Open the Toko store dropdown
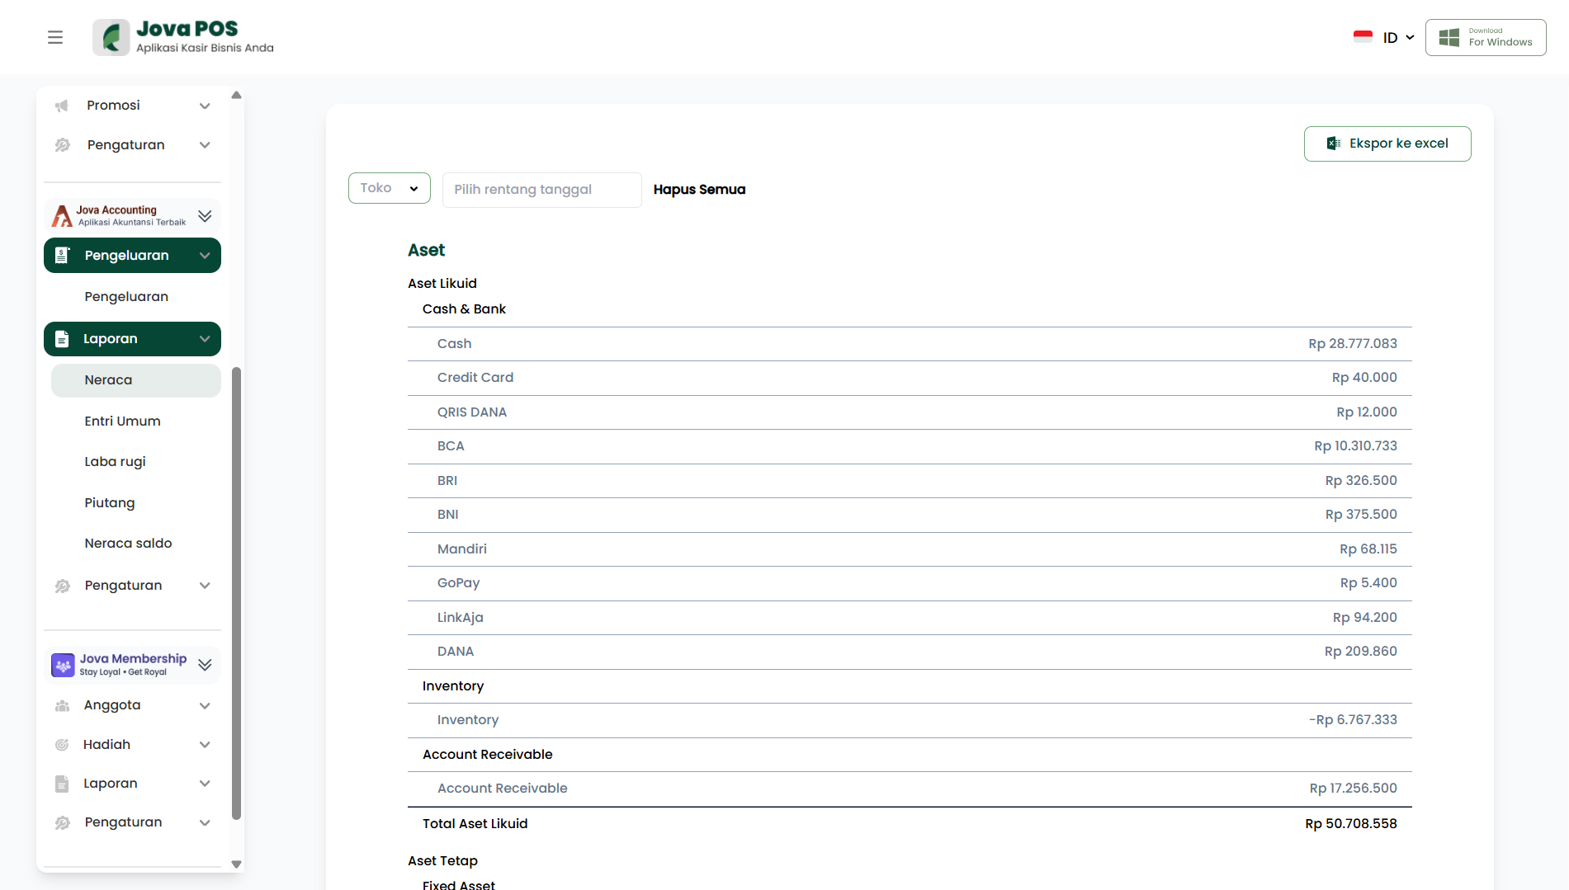Image resolution: width=1569 pixels, height=890 pixels. pyautogui.click(x=389, y=188)
